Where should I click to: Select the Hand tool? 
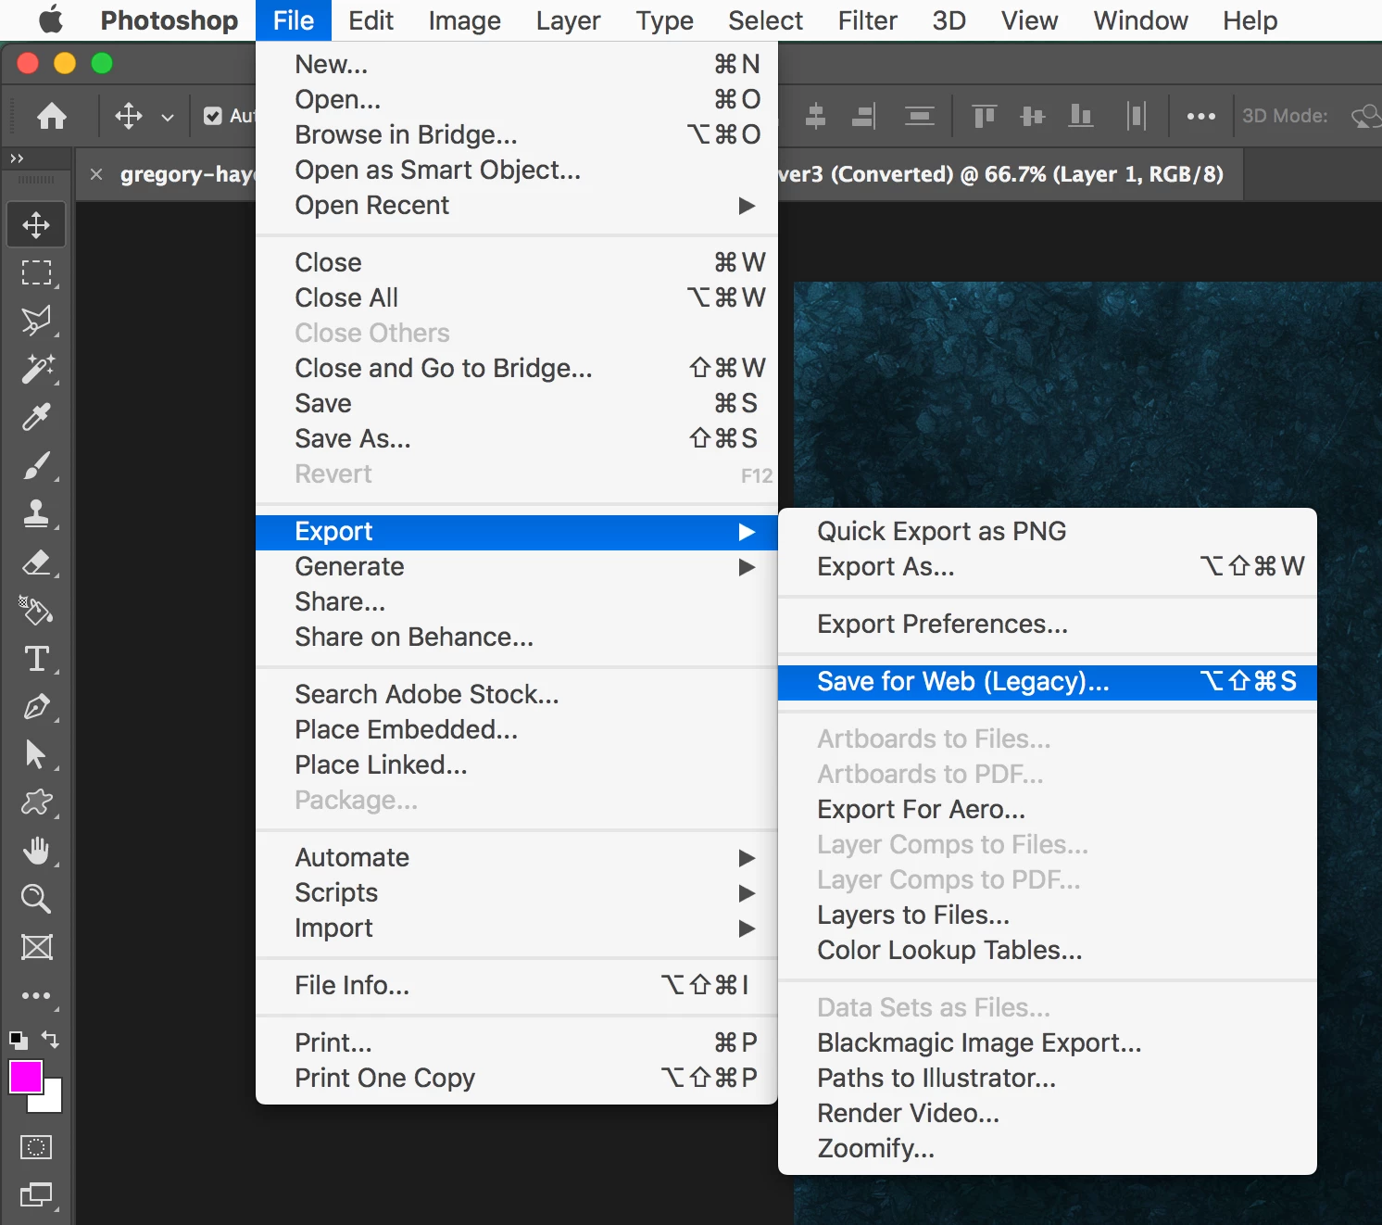tap(36, 851)
